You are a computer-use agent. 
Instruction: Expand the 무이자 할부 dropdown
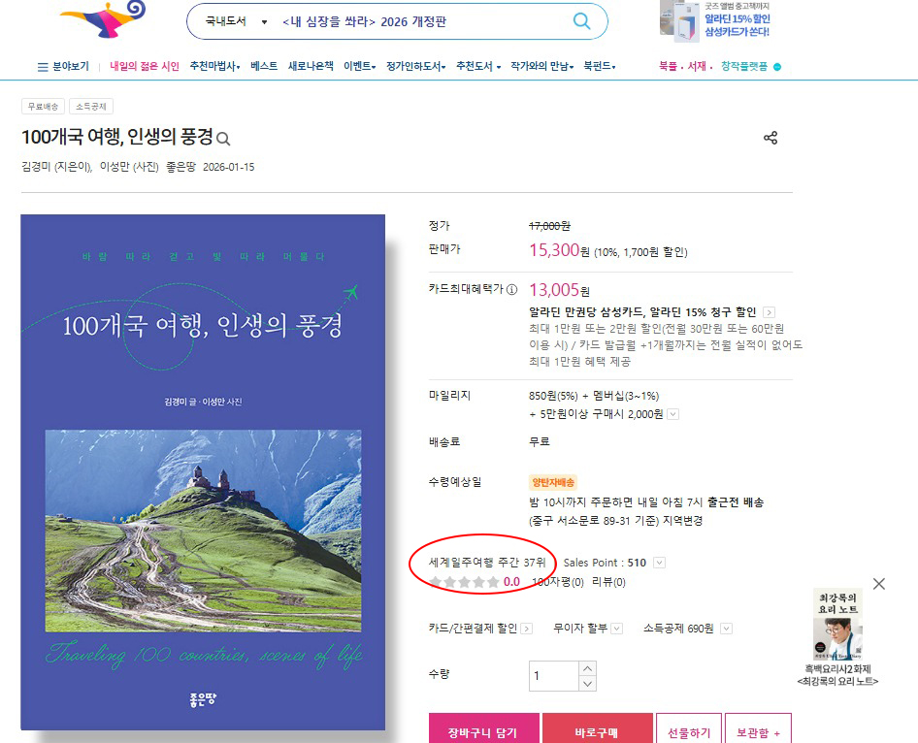pos(616,629)
